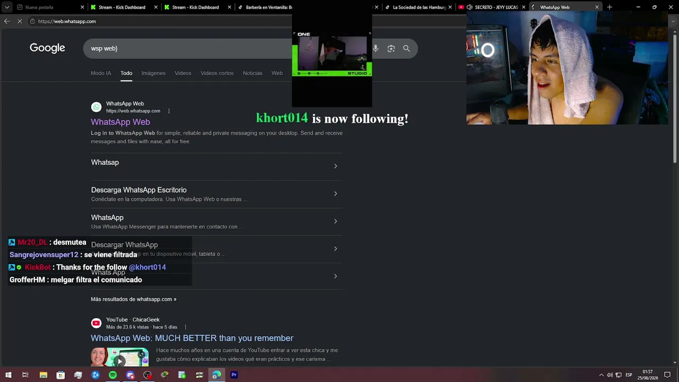Start voice search with the microphone icon
This screenshot has width=679, height=382.
376,48
